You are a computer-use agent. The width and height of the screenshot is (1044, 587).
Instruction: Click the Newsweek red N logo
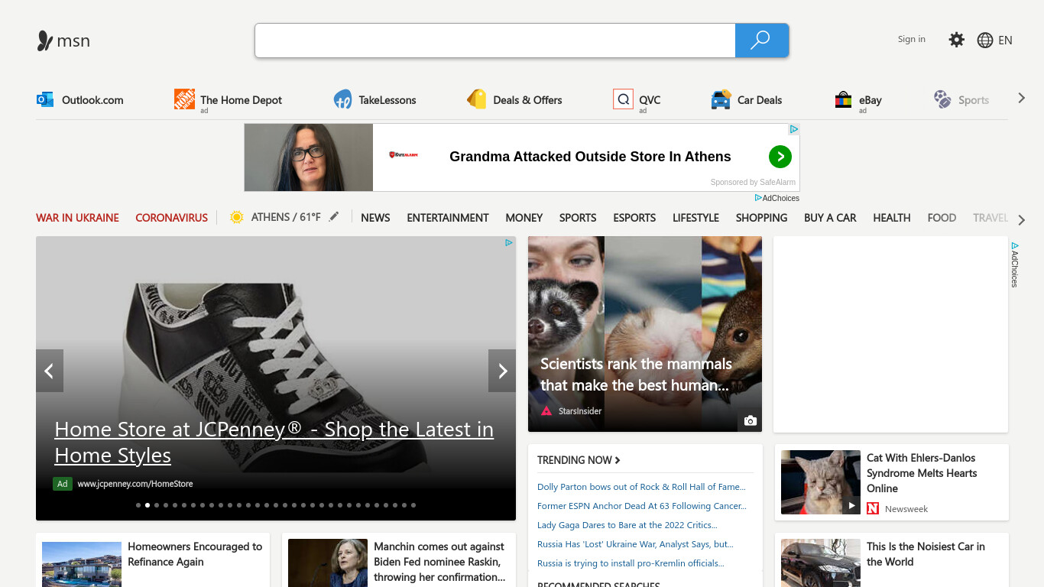(873, 508)
